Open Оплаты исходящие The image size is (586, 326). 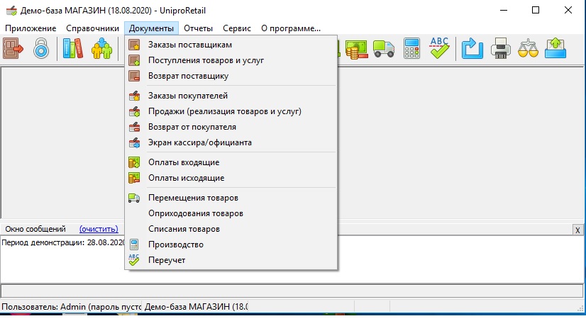coord(231,179)
